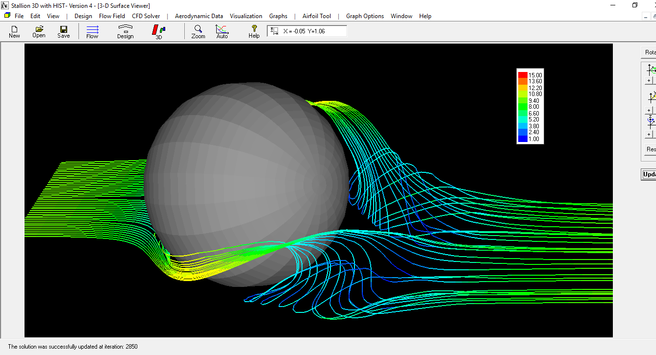Open a project using the Open folder icon
Viewport: 656px width, 355px height.
39,30
